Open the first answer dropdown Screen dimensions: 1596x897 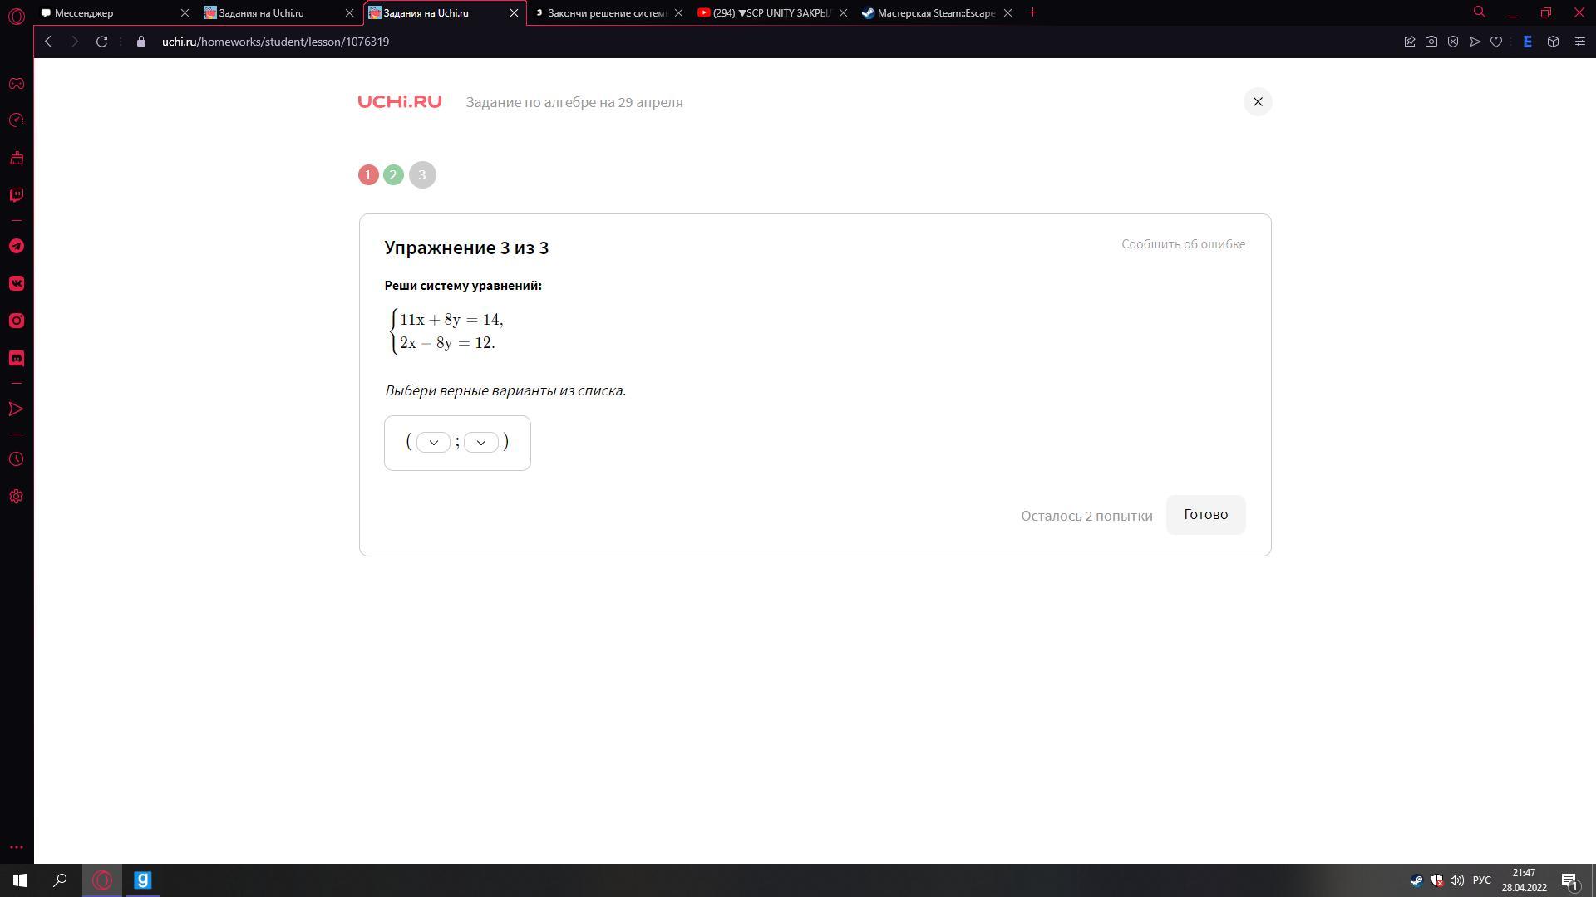point(433,443)
